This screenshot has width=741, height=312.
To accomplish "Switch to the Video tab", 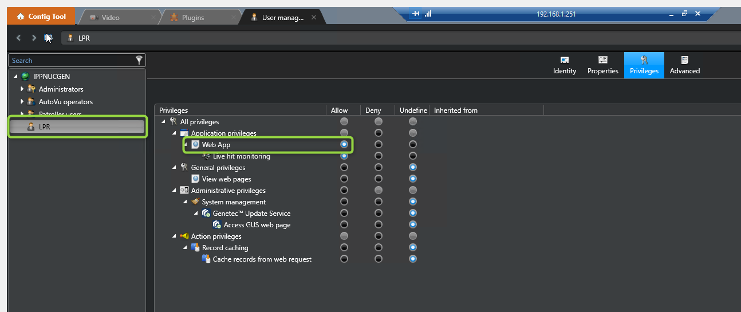I will click(111, 18).
